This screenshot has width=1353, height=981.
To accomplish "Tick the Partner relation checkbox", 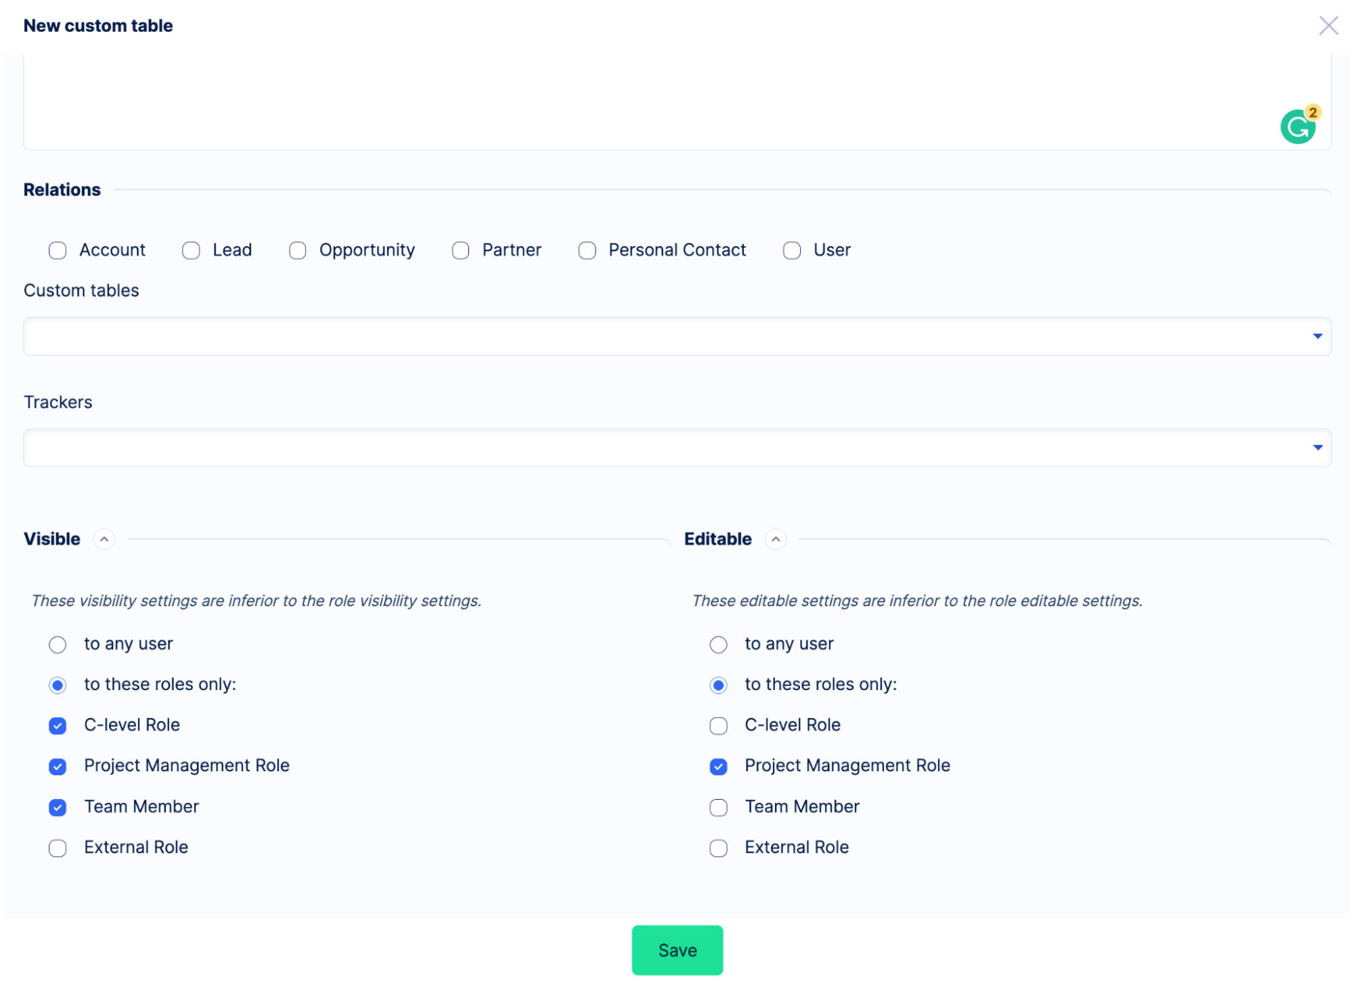I will tap(460, 251).
